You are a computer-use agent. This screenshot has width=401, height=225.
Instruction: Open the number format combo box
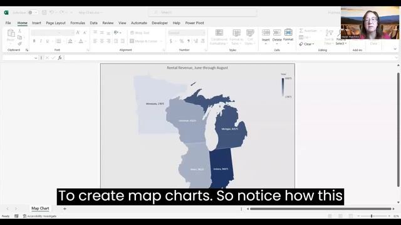coord(187,32)
